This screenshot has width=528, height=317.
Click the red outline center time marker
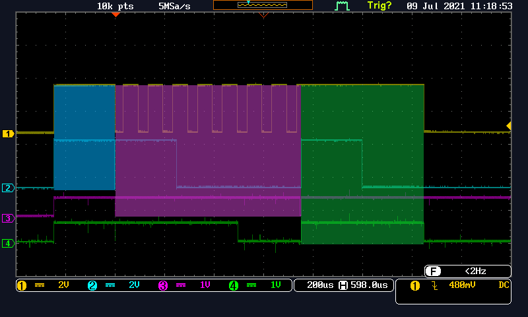pyautogui.click(x=263, y=15)
